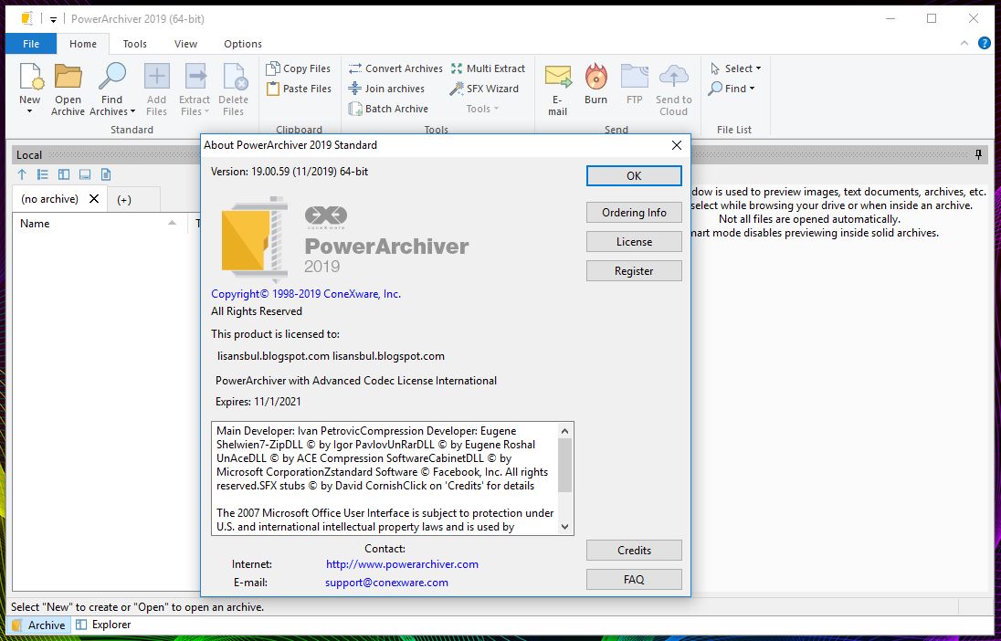
Task: Click the New archive icon
Action: pyautogui.click(x=31, y=77)
